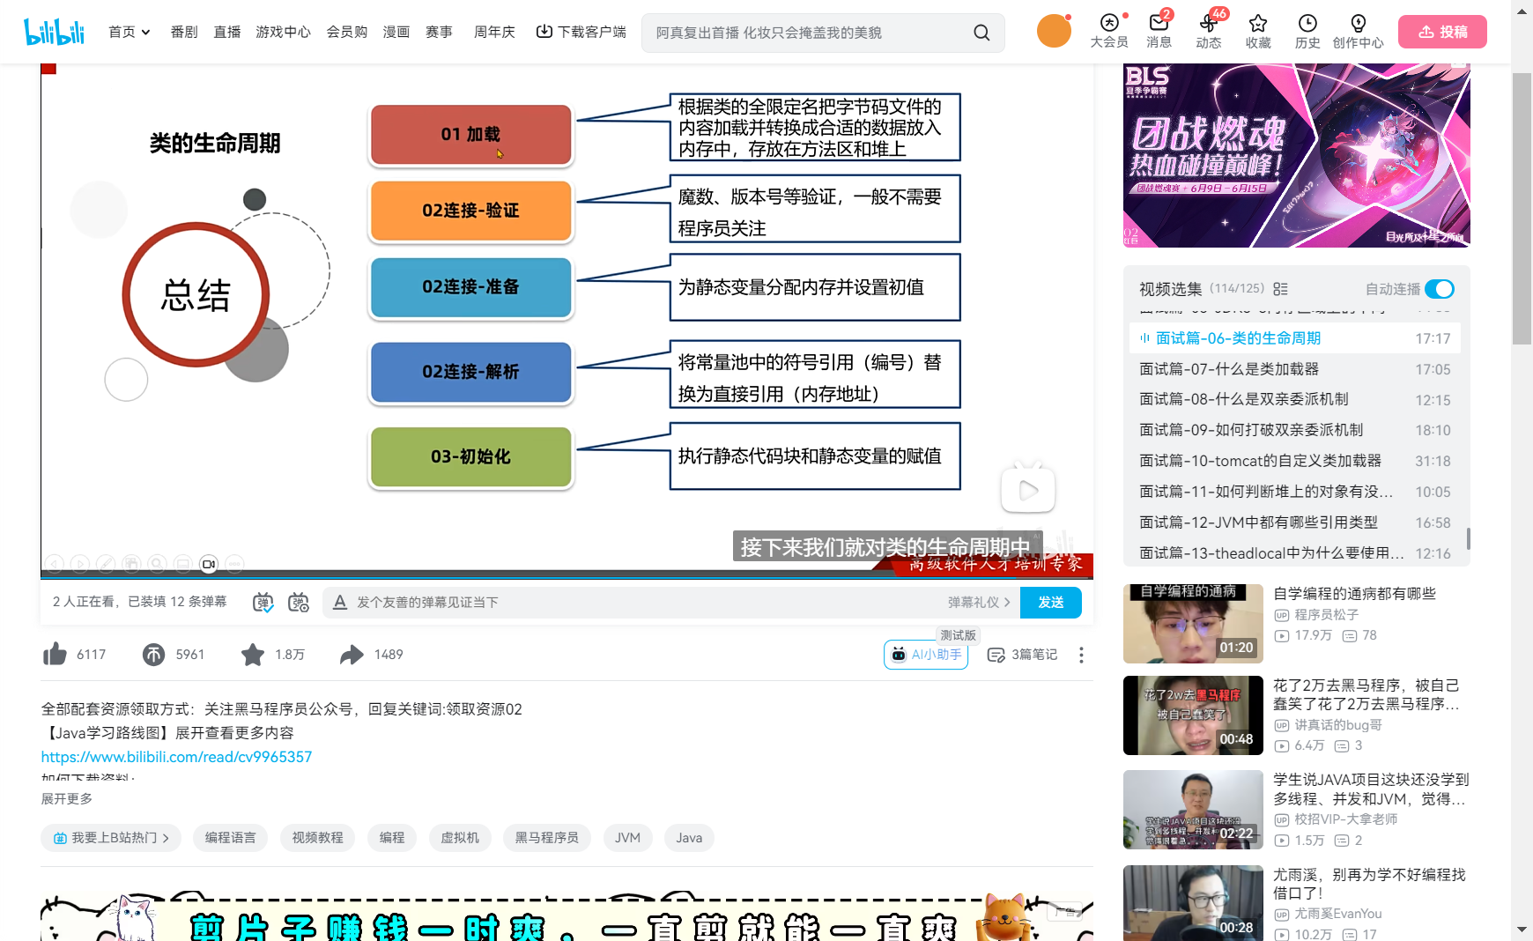Play 面试篇-09-如何打破双亲委派机制
The height and width of the screenshot is (941, 1533).
point(1295,430)
